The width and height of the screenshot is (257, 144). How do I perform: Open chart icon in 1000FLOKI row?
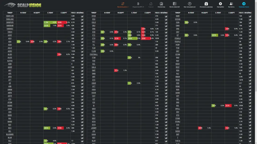[82, 16]
